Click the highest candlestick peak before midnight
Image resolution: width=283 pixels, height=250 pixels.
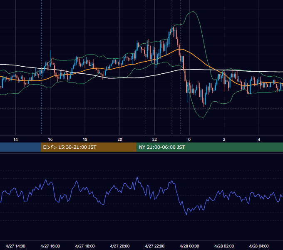(x=172, y=27)
